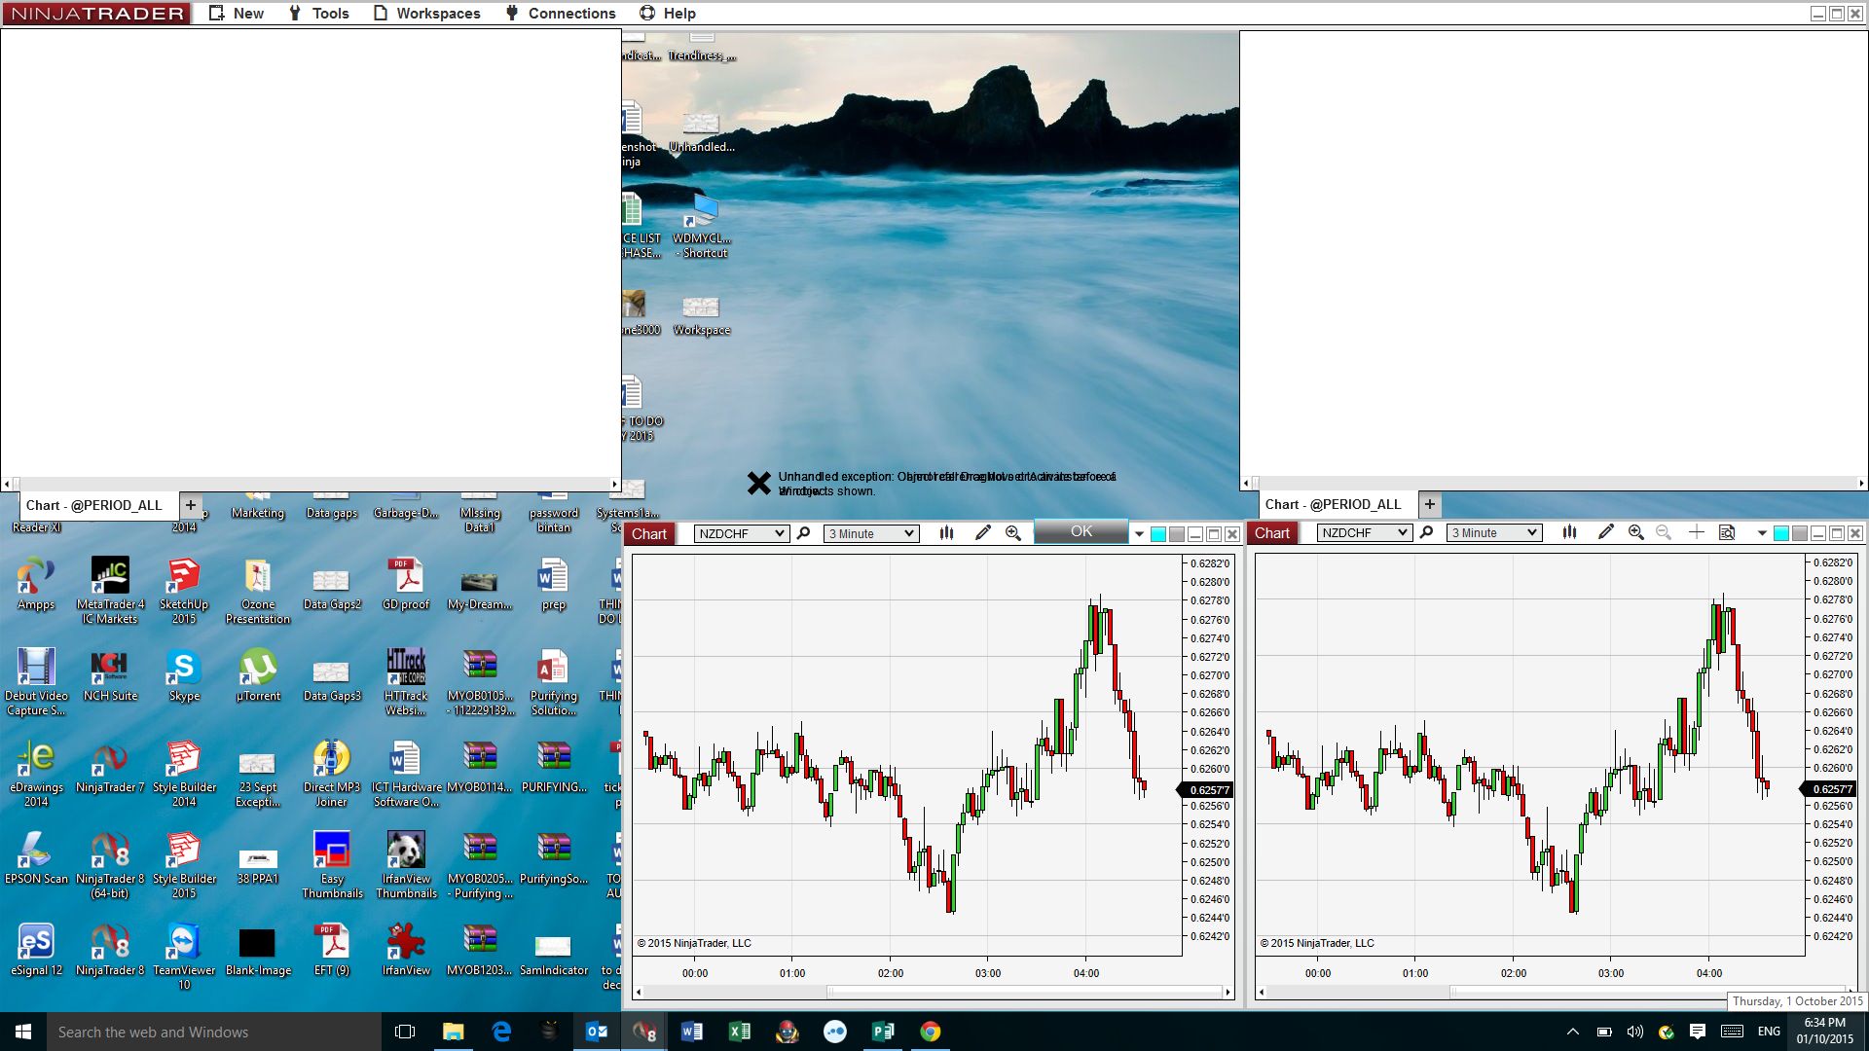
Task: Open Google Chrome from the taskbar
Action: pyautogui.click(x=931, y=1032)
